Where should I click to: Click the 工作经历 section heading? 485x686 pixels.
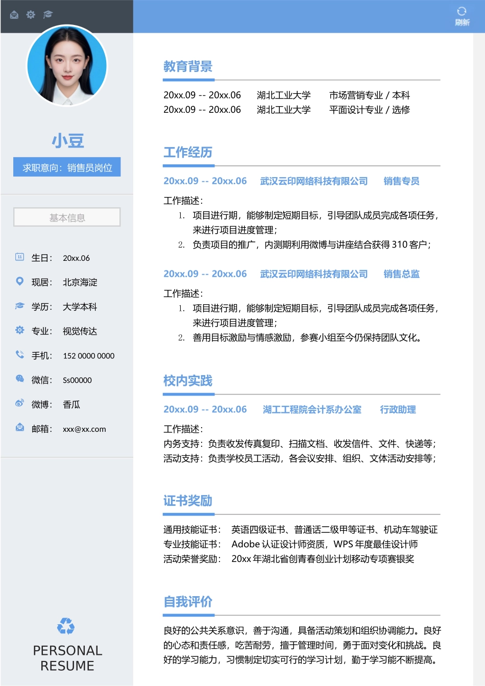click(x=188, y=152)
